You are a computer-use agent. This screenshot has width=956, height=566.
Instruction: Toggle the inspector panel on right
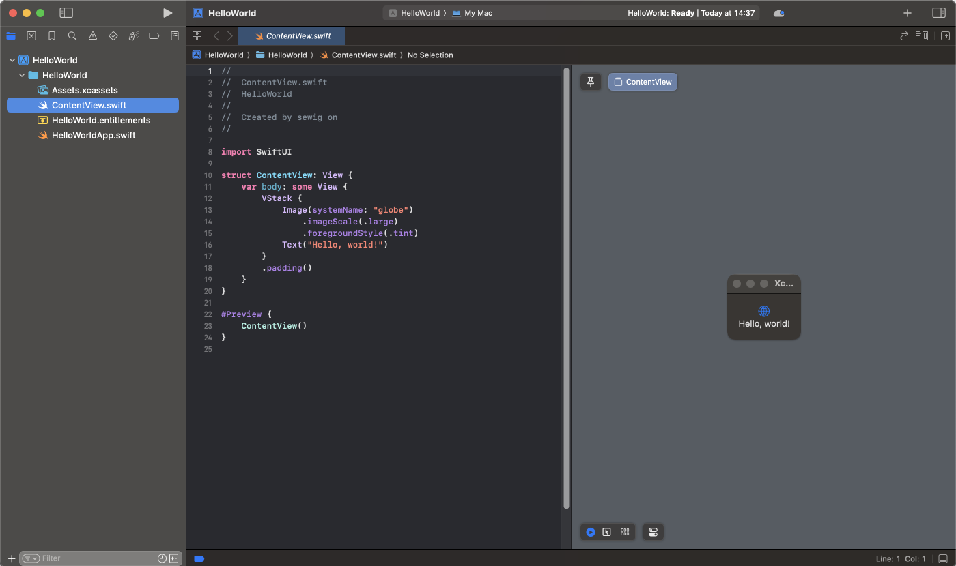click(939, 13)
